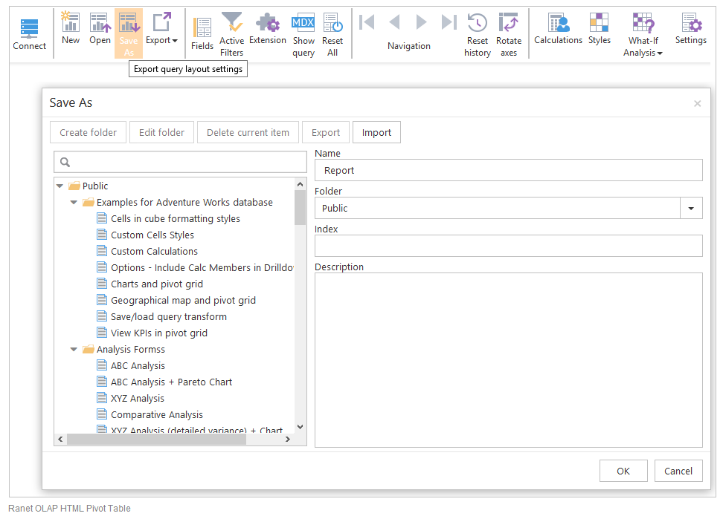Open the Export toolbar menu
This screenshot has height=519, width=723.
point(161,28)
